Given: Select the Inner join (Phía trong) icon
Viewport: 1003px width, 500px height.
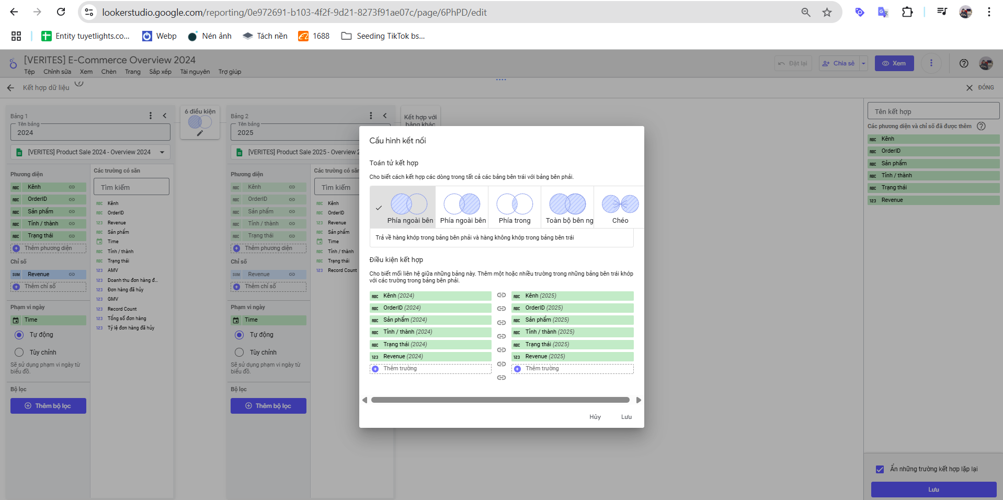Looking at the screenshot, I should (515, 204).
